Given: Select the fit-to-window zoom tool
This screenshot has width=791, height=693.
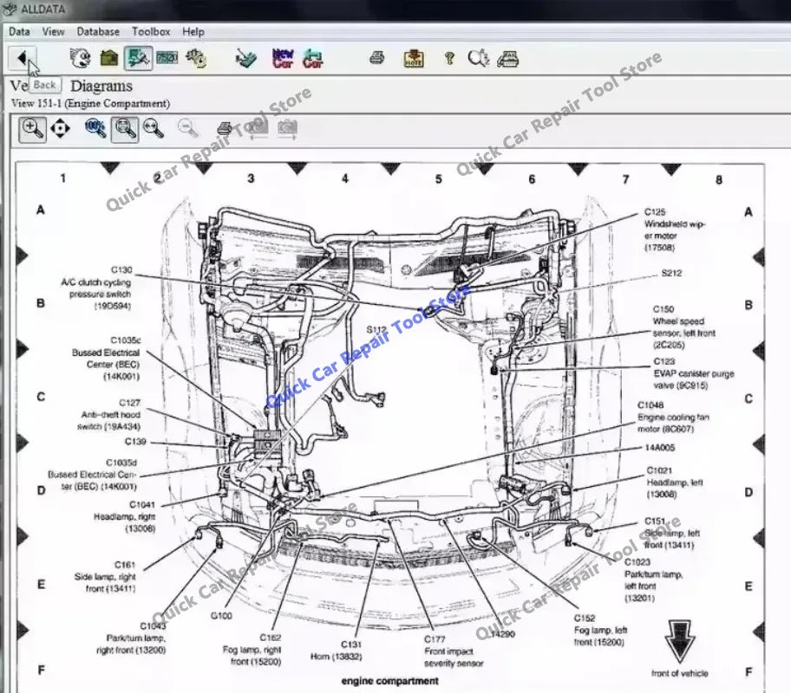Looking at the screenshot, I should (125, 129).
